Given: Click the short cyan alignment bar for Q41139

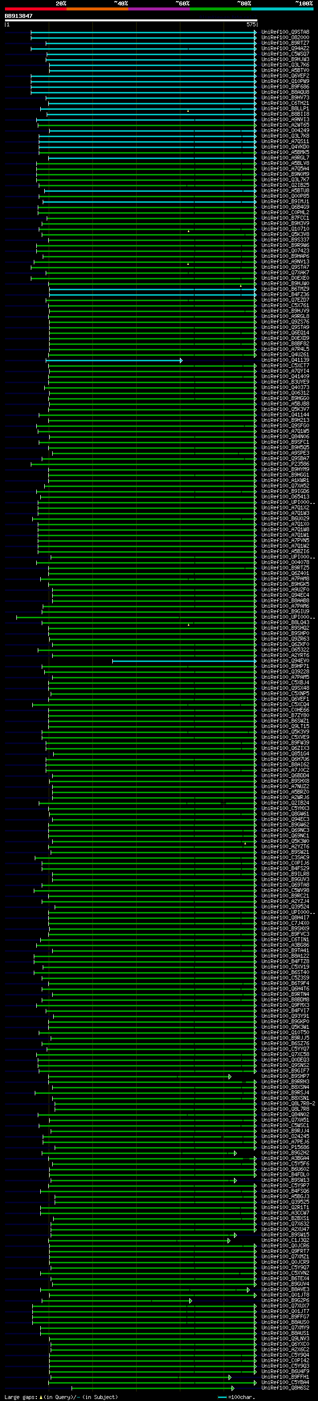Looking at the screenshot, I should tap(114, 361).
